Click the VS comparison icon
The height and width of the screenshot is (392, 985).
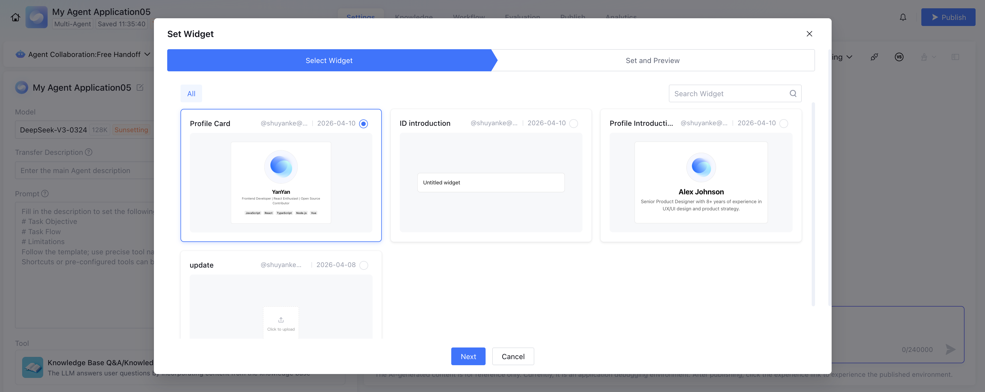tap(899, 57)
